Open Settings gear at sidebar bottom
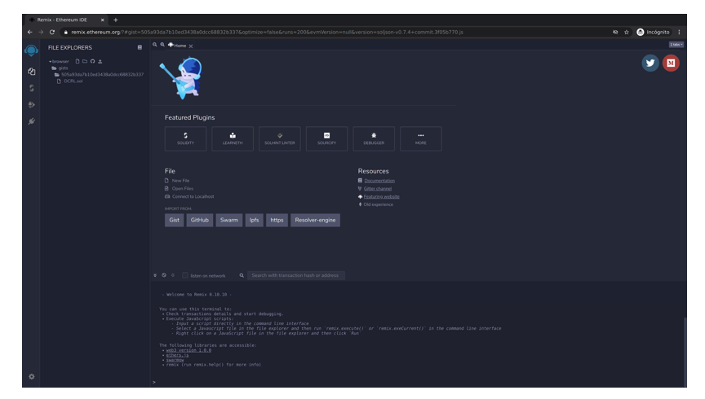705x399 pixels. click(x=32, y=376)
